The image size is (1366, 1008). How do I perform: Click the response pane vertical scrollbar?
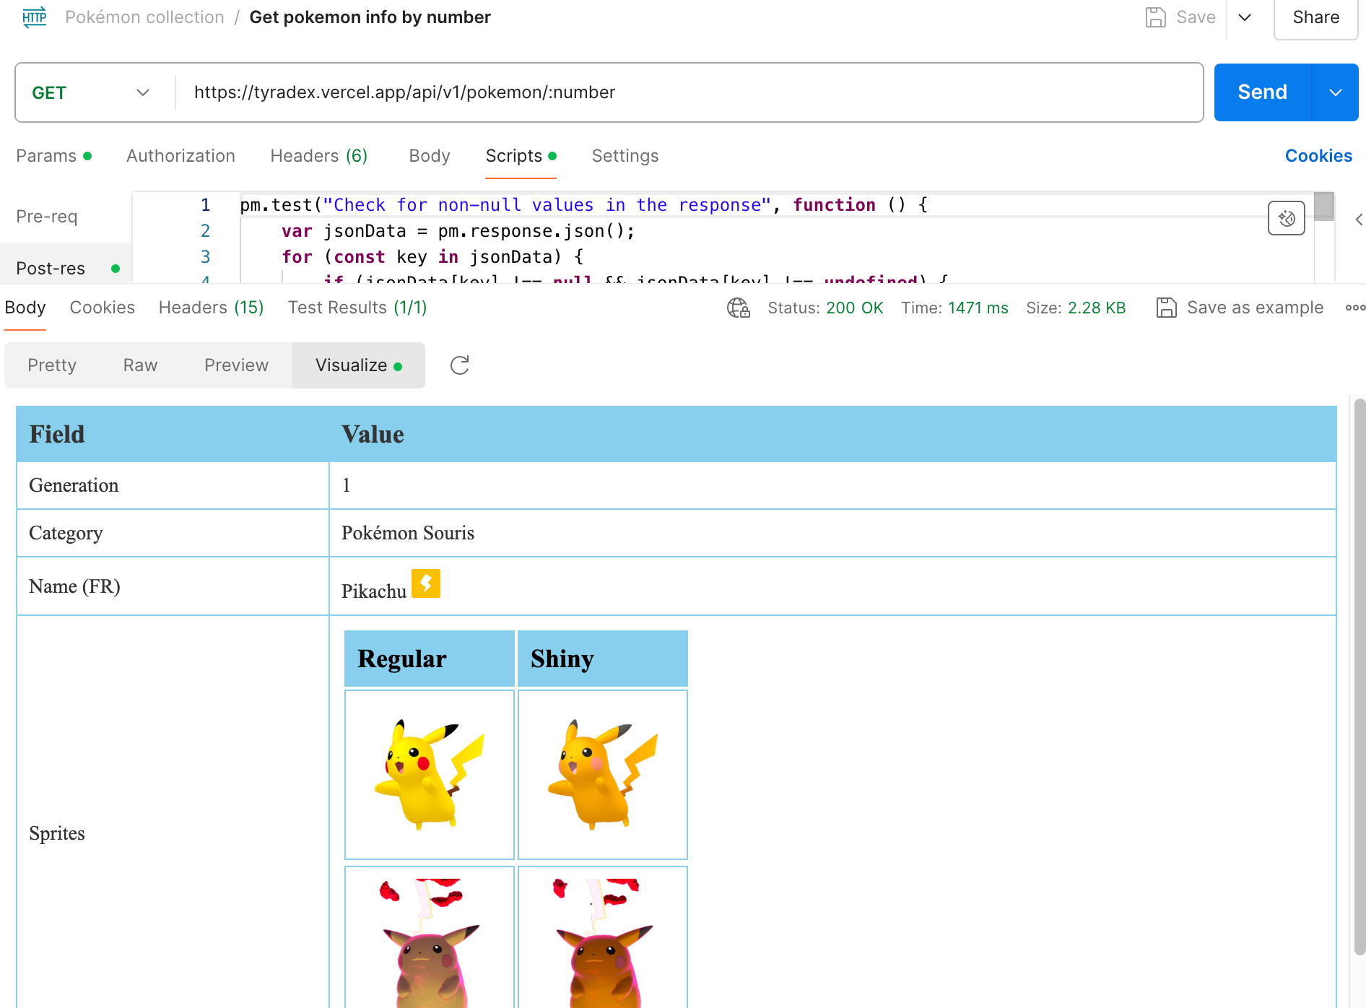(1360, 676)
